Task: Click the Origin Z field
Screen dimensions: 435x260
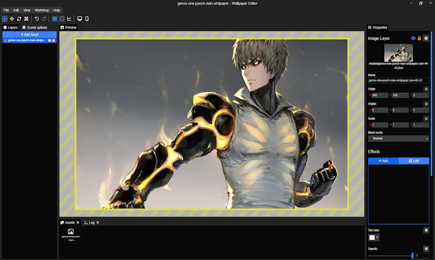Action: coord(421,95)
